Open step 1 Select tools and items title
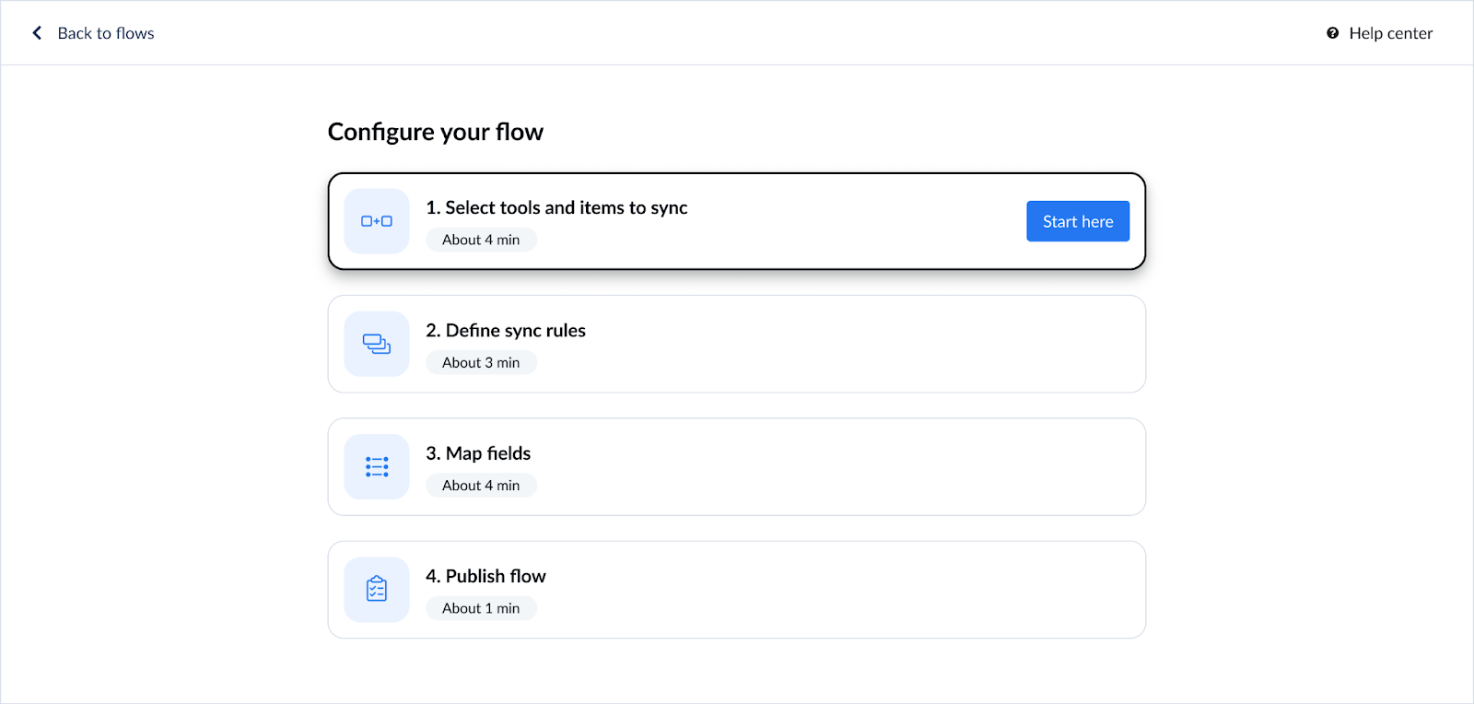 pos(556,208)
